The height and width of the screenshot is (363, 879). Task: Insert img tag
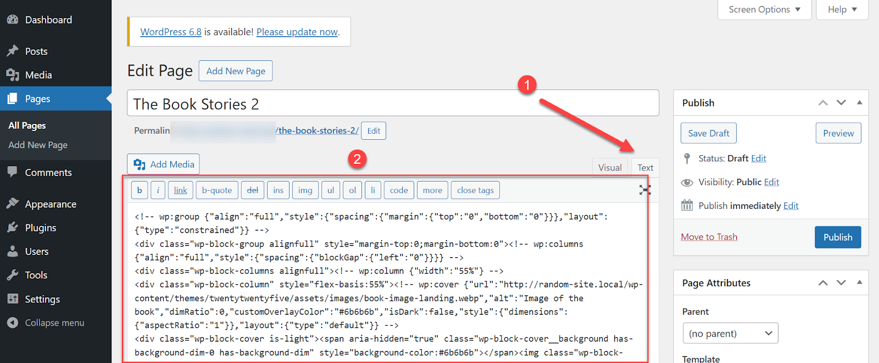pyautogui.click(x=305, y=190)
